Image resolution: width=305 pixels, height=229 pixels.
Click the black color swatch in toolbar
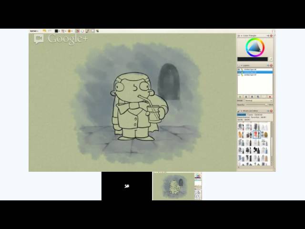click(x=56, y=31)
